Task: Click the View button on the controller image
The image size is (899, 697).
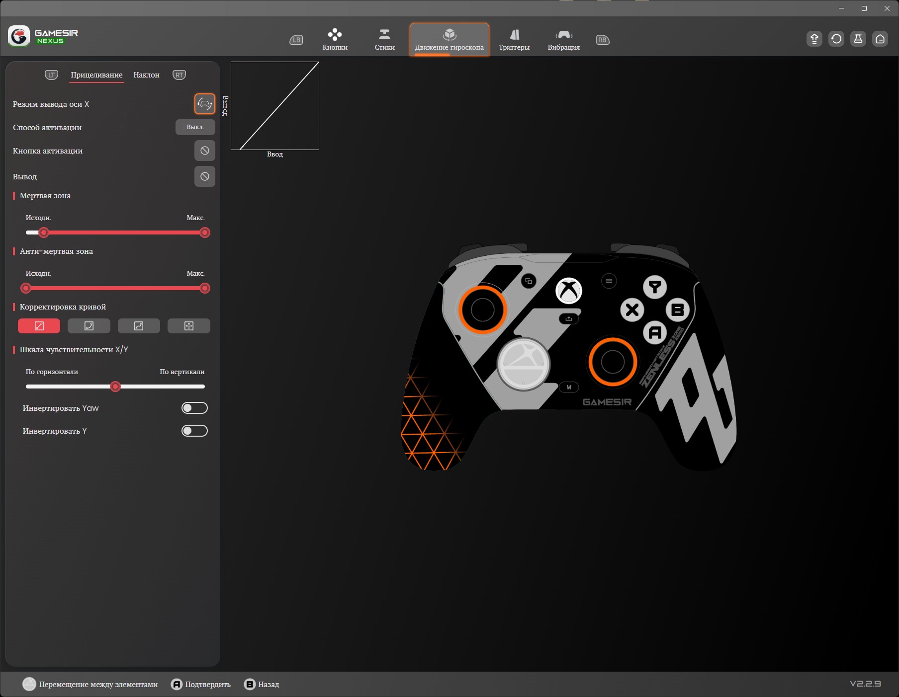Action: (529, 281)
